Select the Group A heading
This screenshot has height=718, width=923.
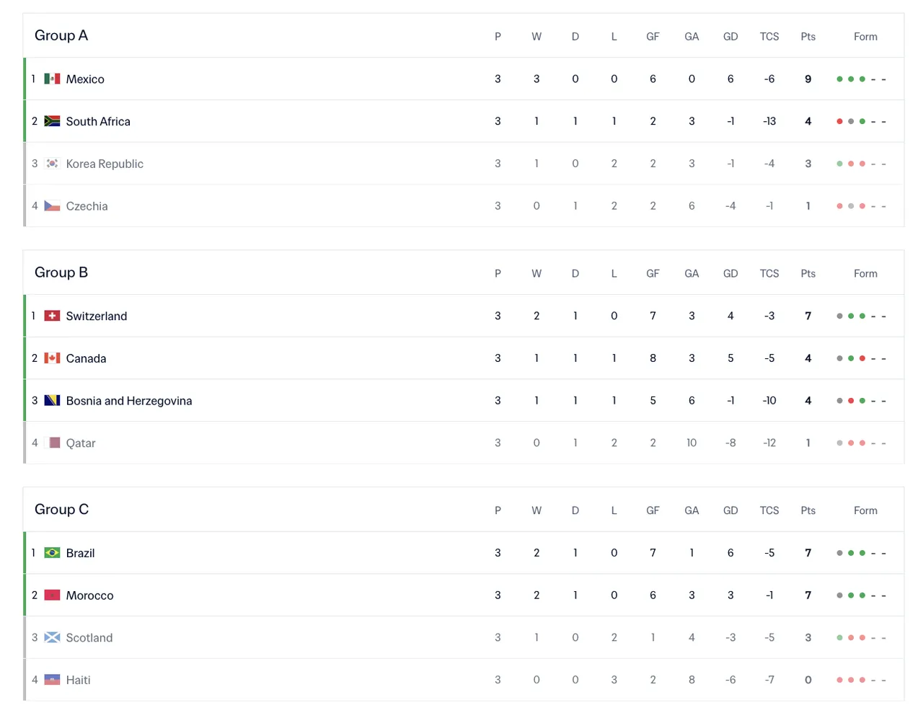coord(61,35)
